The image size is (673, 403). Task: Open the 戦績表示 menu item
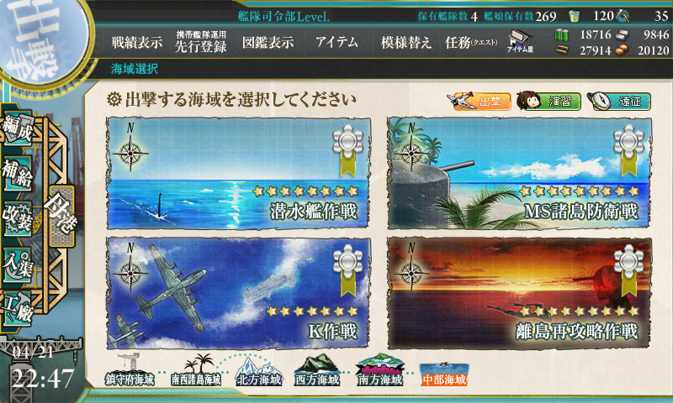tap(137, 42)
